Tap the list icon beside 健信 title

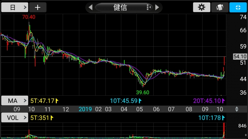tap(149, 7)
